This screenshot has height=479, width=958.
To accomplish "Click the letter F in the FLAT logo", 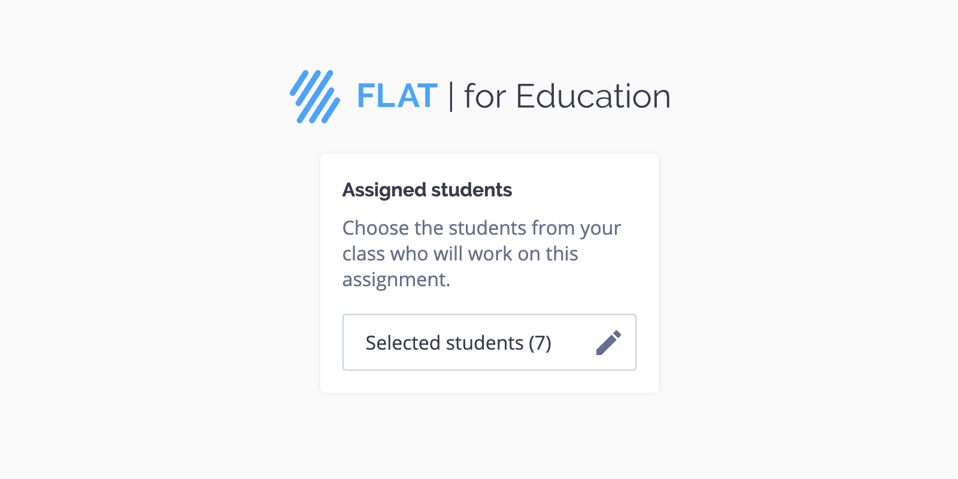I will [366, 96].
